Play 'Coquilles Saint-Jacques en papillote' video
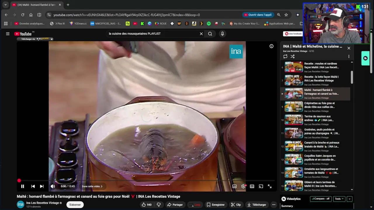The image size is (374, 210). (320, 158)
